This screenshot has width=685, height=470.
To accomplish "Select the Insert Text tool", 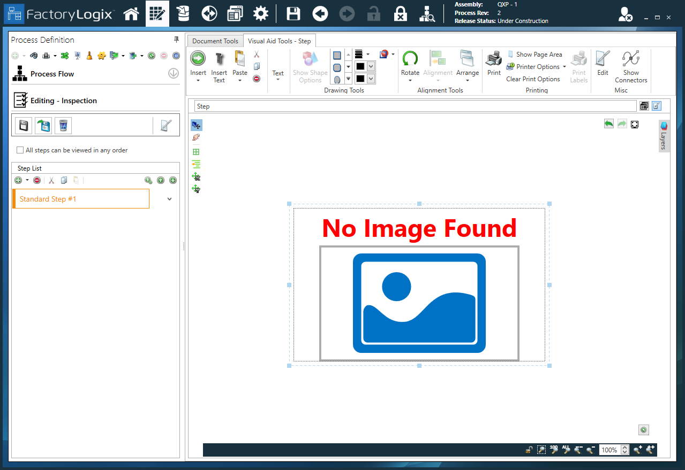I will pyautogui.click(x=219, y=66).
